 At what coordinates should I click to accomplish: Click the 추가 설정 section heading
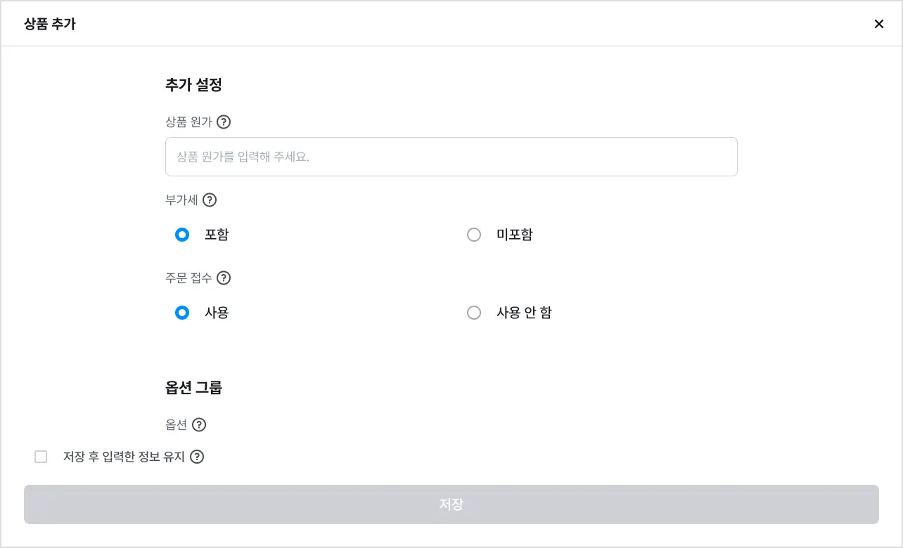coord(193,85)
